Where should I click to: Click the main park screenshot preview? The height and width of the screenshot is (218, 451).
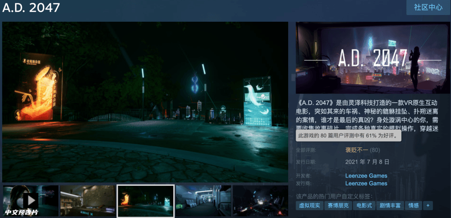point(145,102)
